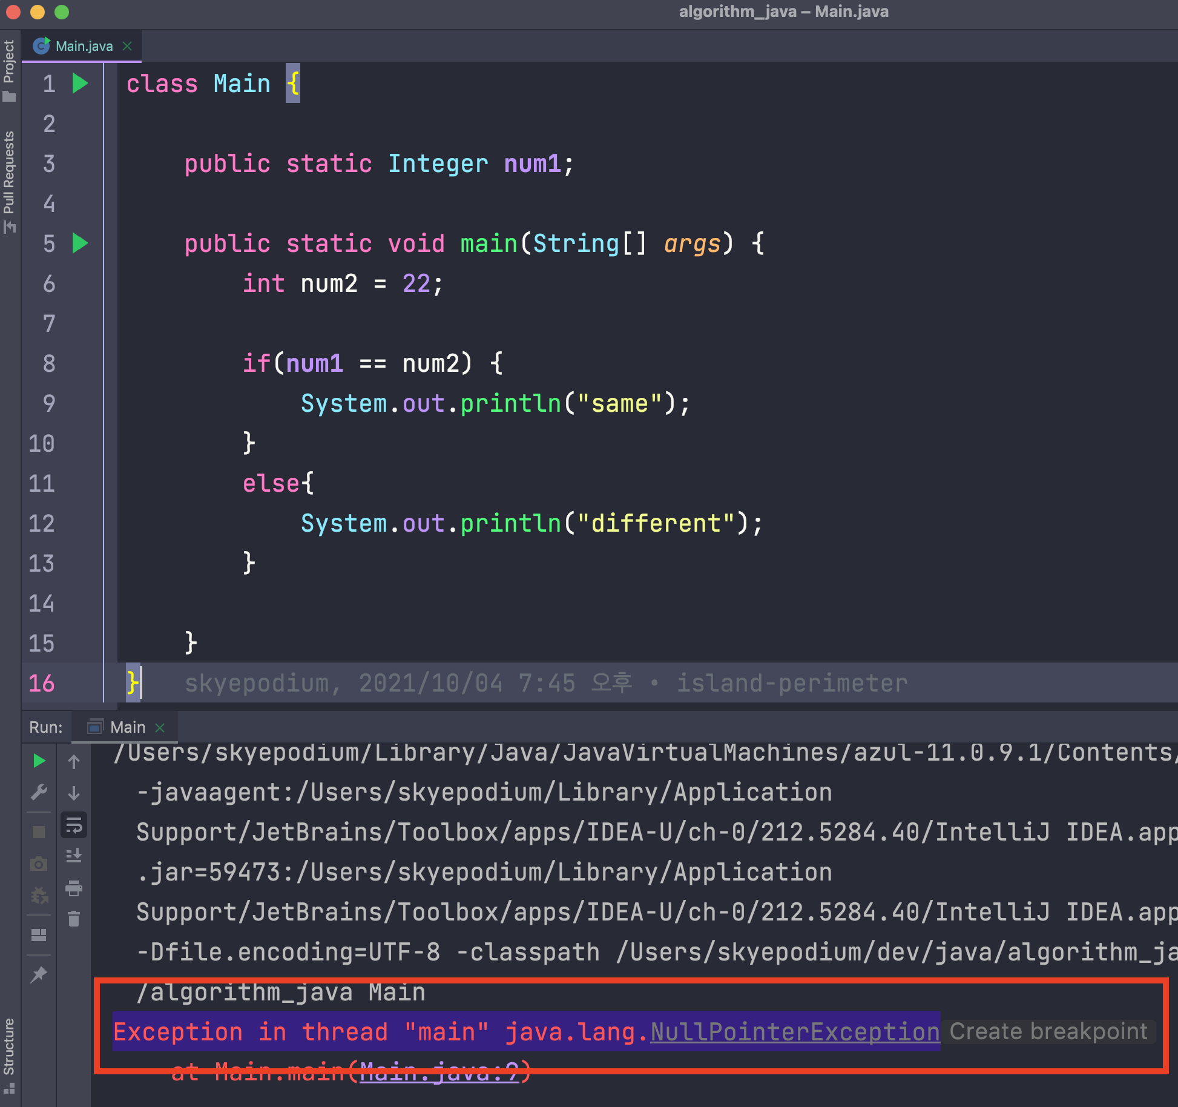Go down the stack trace arrow

click(74, 793)
